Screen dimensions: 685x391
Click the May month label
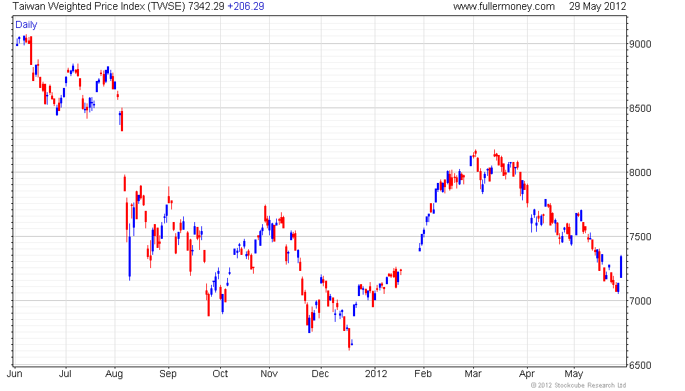(x=574, y=374)
